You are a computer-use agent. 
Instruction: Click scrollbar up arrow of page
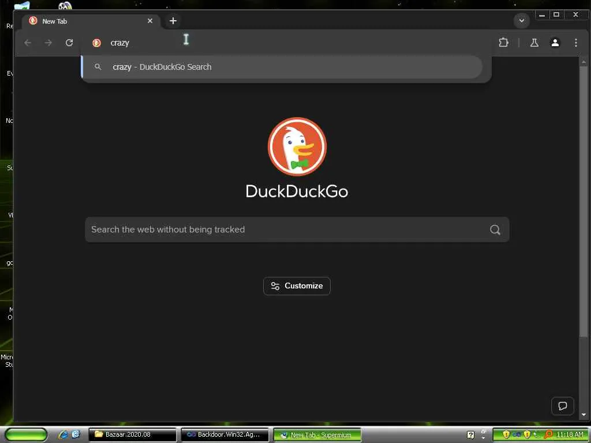(584, 61)
